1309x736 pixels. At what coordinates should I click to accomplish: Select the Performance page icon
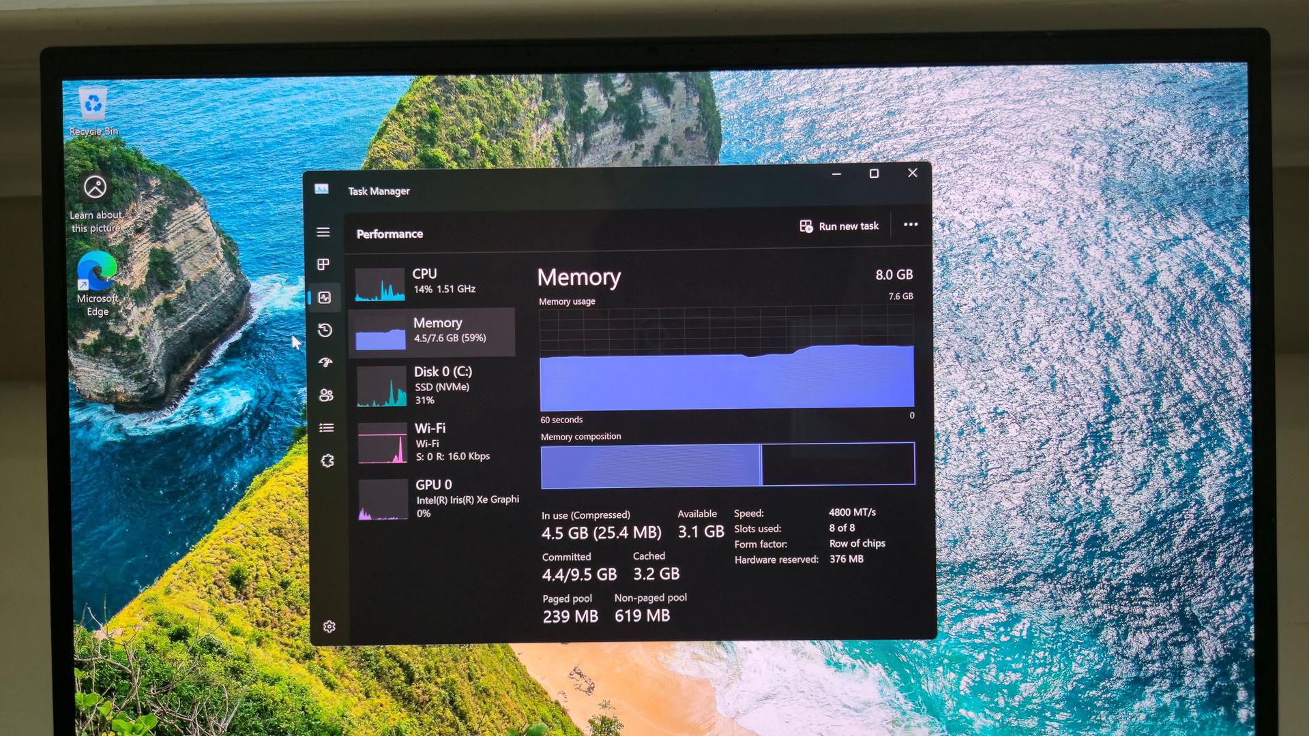pyautogui.click(x=325, y=298)
